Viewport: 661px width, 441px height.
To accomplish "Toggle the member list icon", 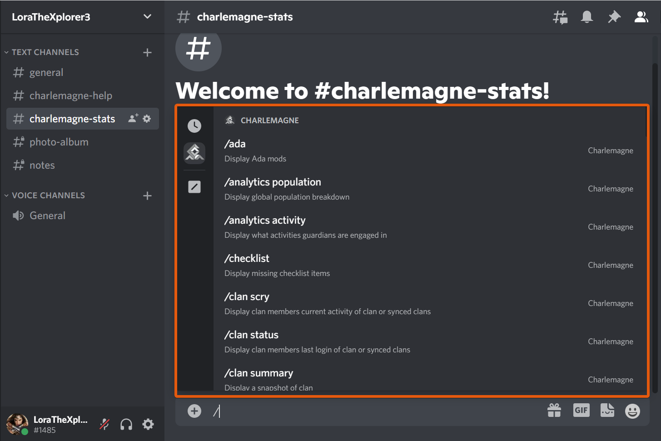I will (x=641, y=17).
